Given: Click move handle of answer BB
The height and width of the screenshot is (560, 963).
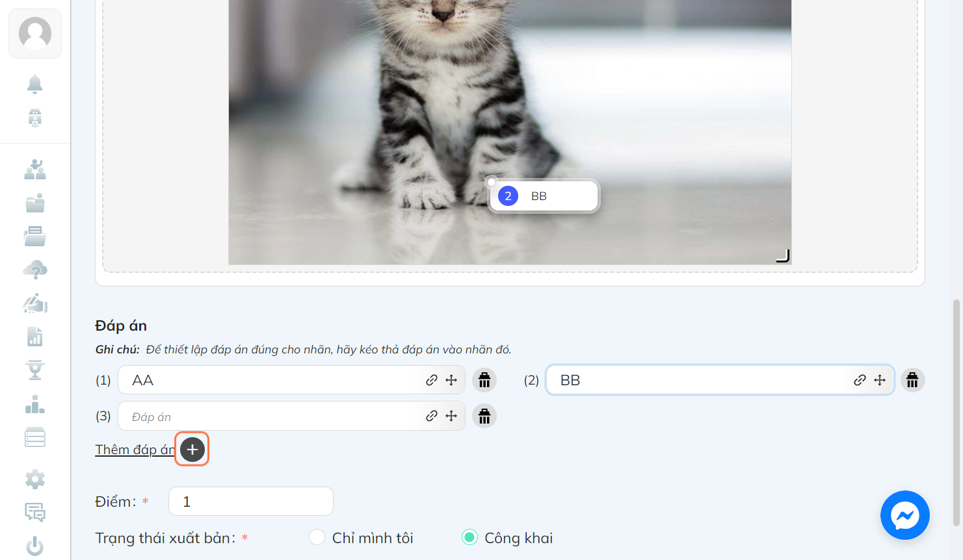Looking at the screenshot, I should [880, 380].
